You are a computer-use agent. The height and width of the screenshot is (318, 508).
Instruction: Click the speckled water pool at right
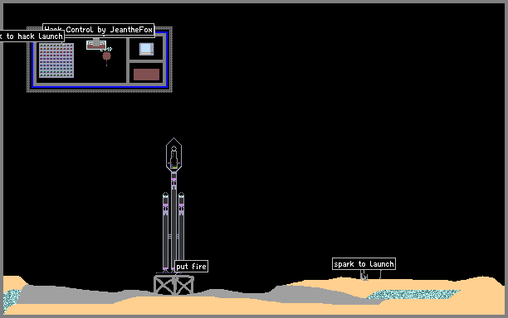point(413,294)
